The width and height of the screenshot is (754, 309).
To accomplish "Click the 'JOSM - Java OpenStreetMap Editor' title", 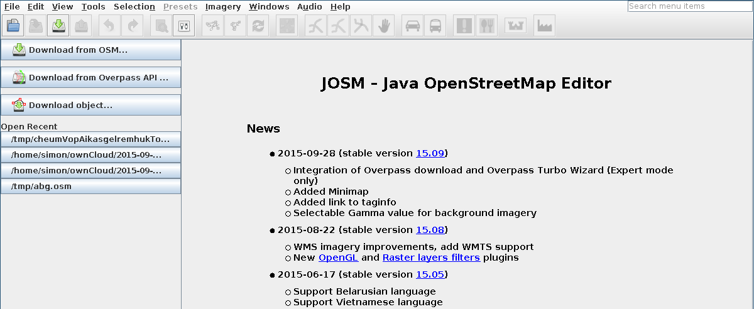I will point(466,84).
